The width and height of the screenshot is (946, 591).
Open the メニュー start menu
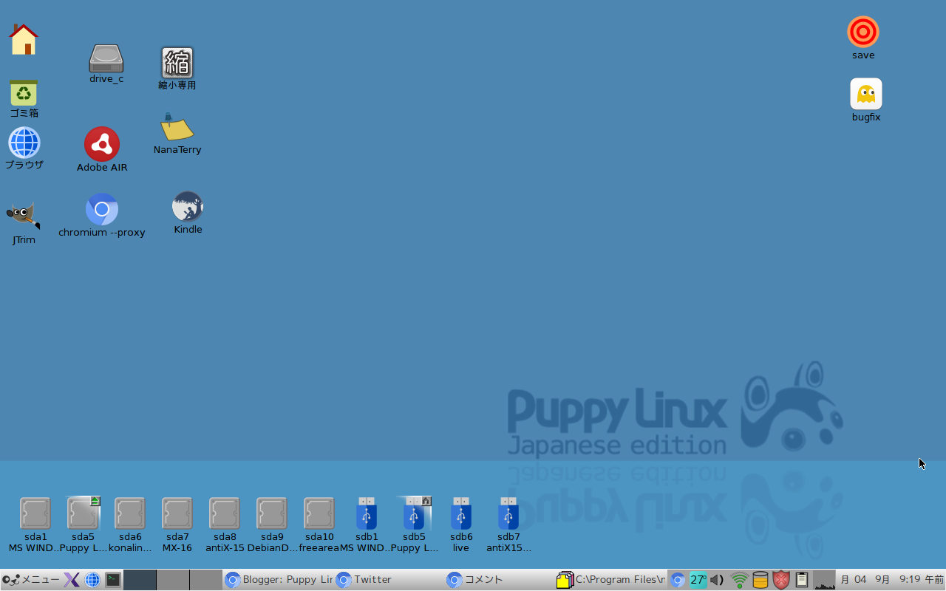pos(28,580)
